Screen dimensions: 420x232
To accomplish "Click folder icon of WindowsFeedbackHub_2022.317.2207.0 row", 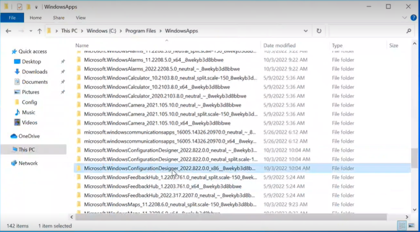I will click(79, 195).
